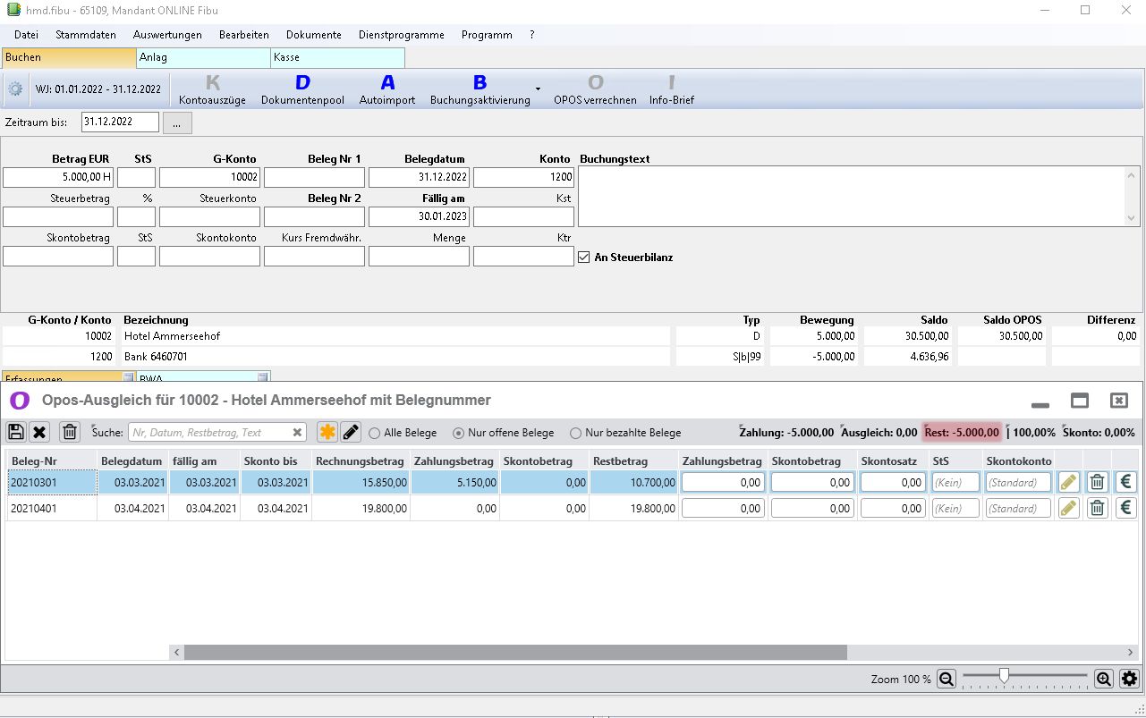Select 'Nur bezahlte Belege' filter option

click(x=576, y=433)
